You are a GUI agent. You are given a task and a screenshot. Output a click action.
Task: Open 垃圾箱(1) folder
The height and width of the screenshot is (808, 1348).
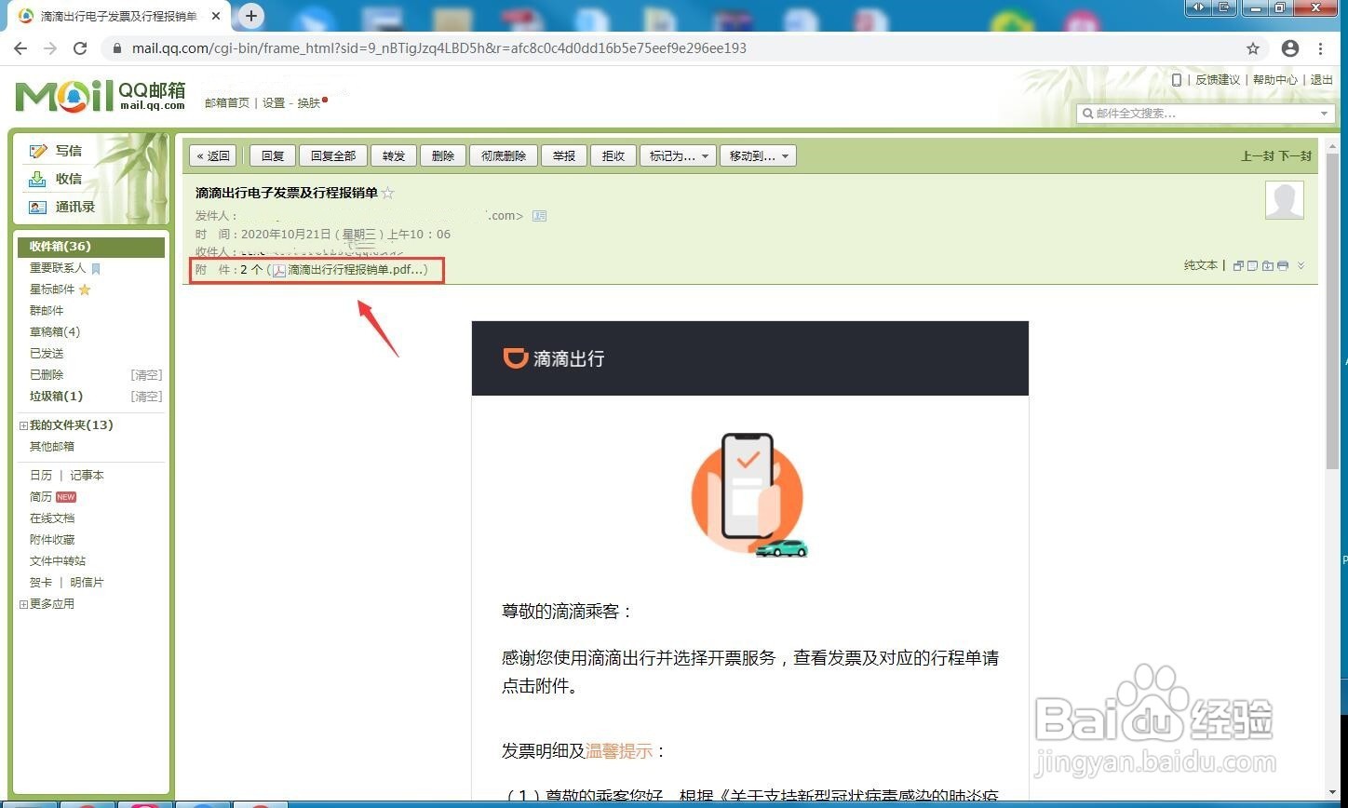click(56, 397)
